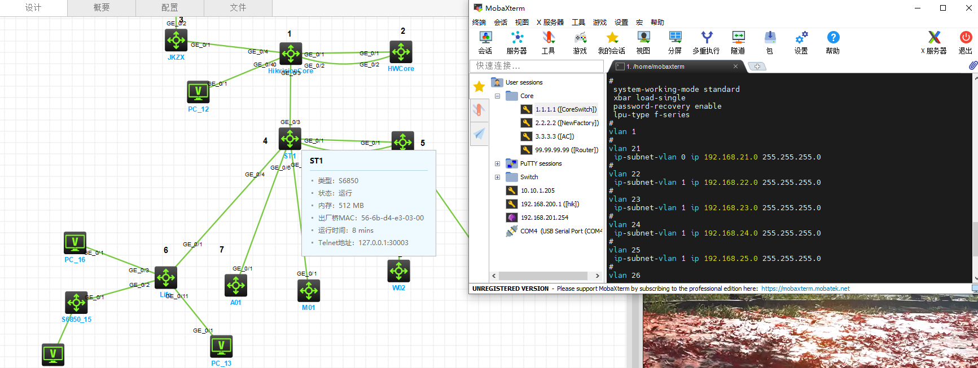The height and width of the screenshot is (368, 978).
Task: Open the 宏 (Macros) menu
Action: [x=639, y=23]
